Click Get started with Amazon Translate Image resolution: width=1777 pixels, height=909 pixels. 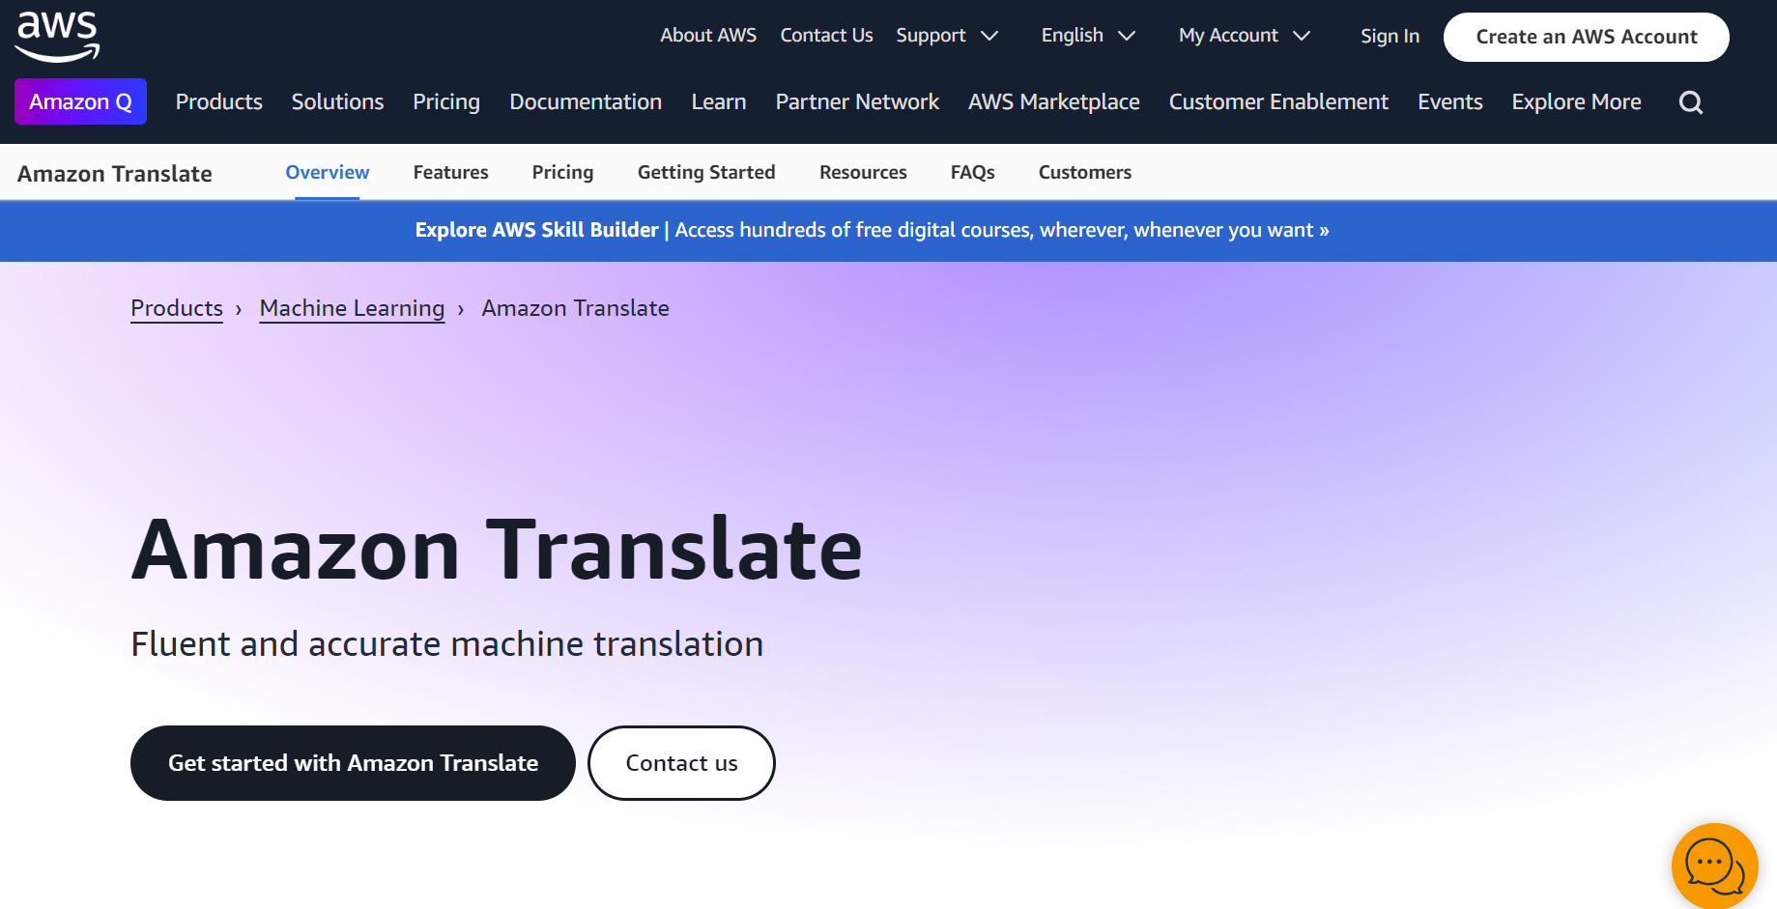point(353,763)
